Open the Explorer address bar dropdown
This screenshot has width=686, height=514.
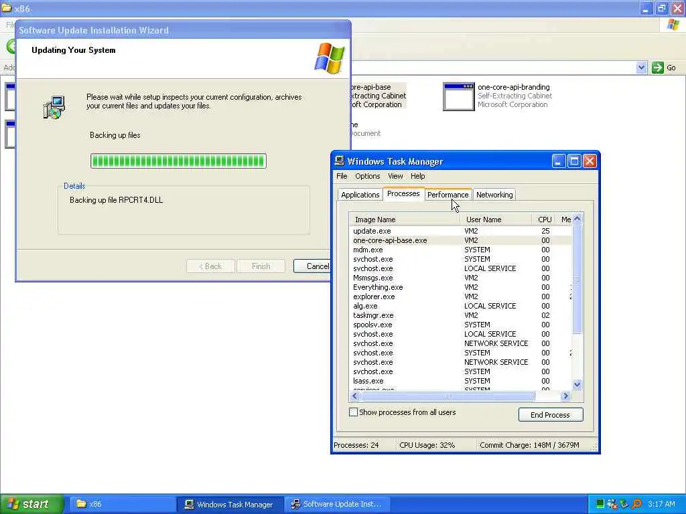tap(641, 68)
